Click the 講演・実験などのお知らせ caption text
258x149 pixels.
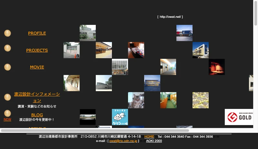click(37, 106)
